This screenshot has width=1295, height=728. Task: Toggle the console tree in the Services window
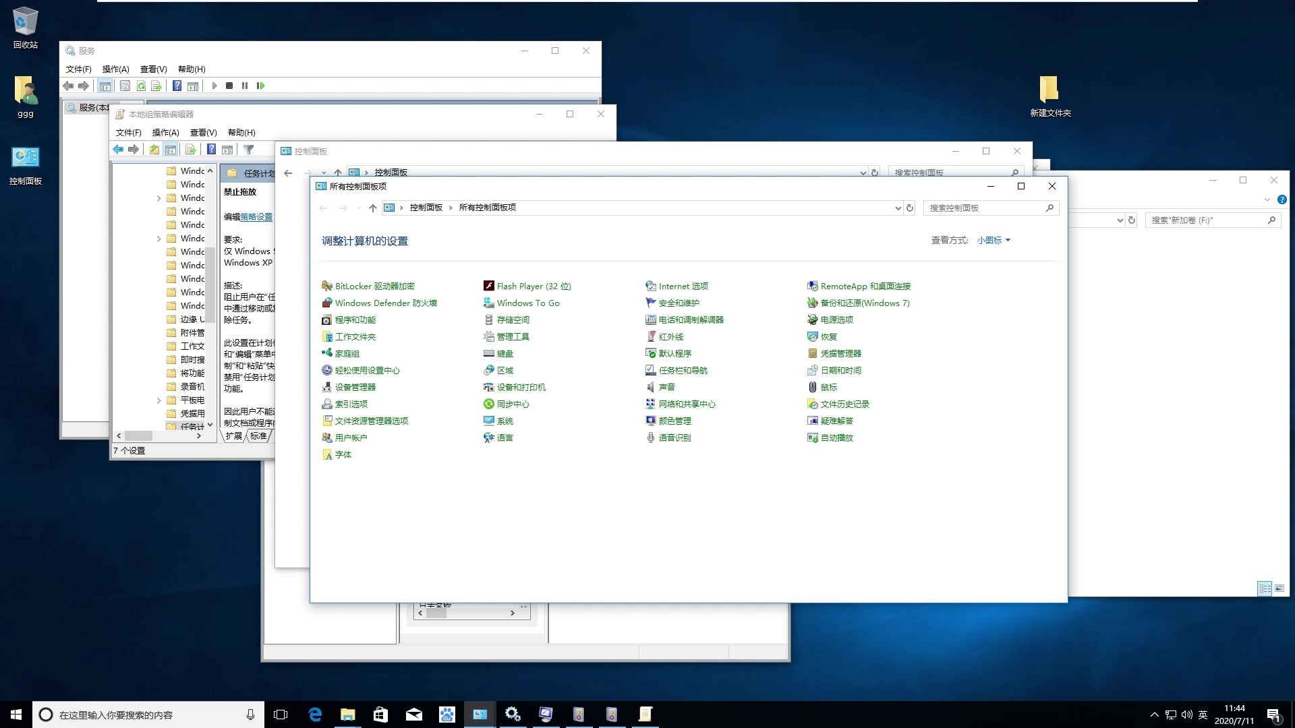(x=105, y=86)
